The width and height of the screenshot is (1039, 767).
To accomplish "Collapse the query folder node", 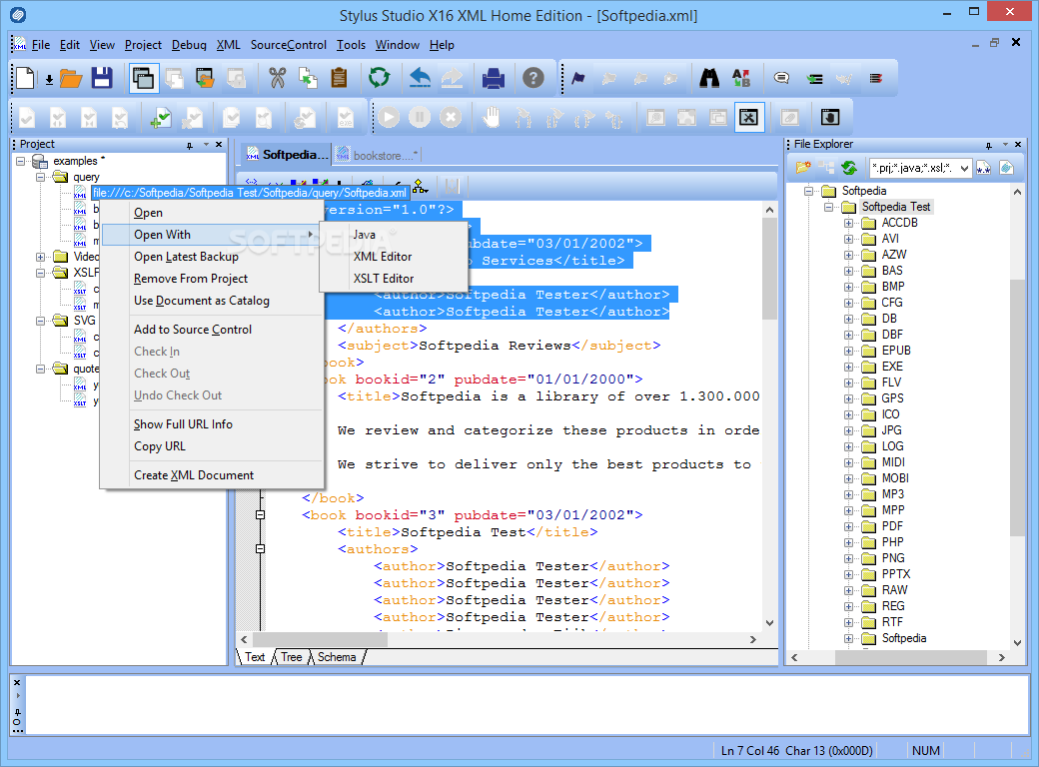I will click(40, 178).
